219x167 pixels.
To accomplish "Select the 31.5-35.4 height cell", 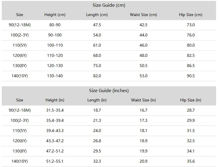I will click(x=55, y=110).
